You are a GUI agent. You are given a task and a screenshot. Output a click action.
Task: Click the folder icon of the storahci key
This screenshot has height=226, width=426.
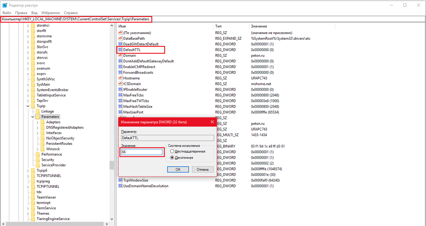(33, 26)
